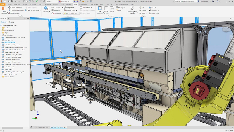Go to Home View
The width and height of the screenshot is (234, 132).
(x=155, y=13)
